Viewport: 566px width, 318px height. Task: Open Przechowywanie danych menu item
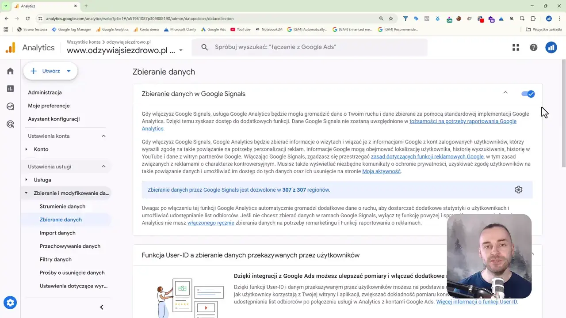pos(70,246)
